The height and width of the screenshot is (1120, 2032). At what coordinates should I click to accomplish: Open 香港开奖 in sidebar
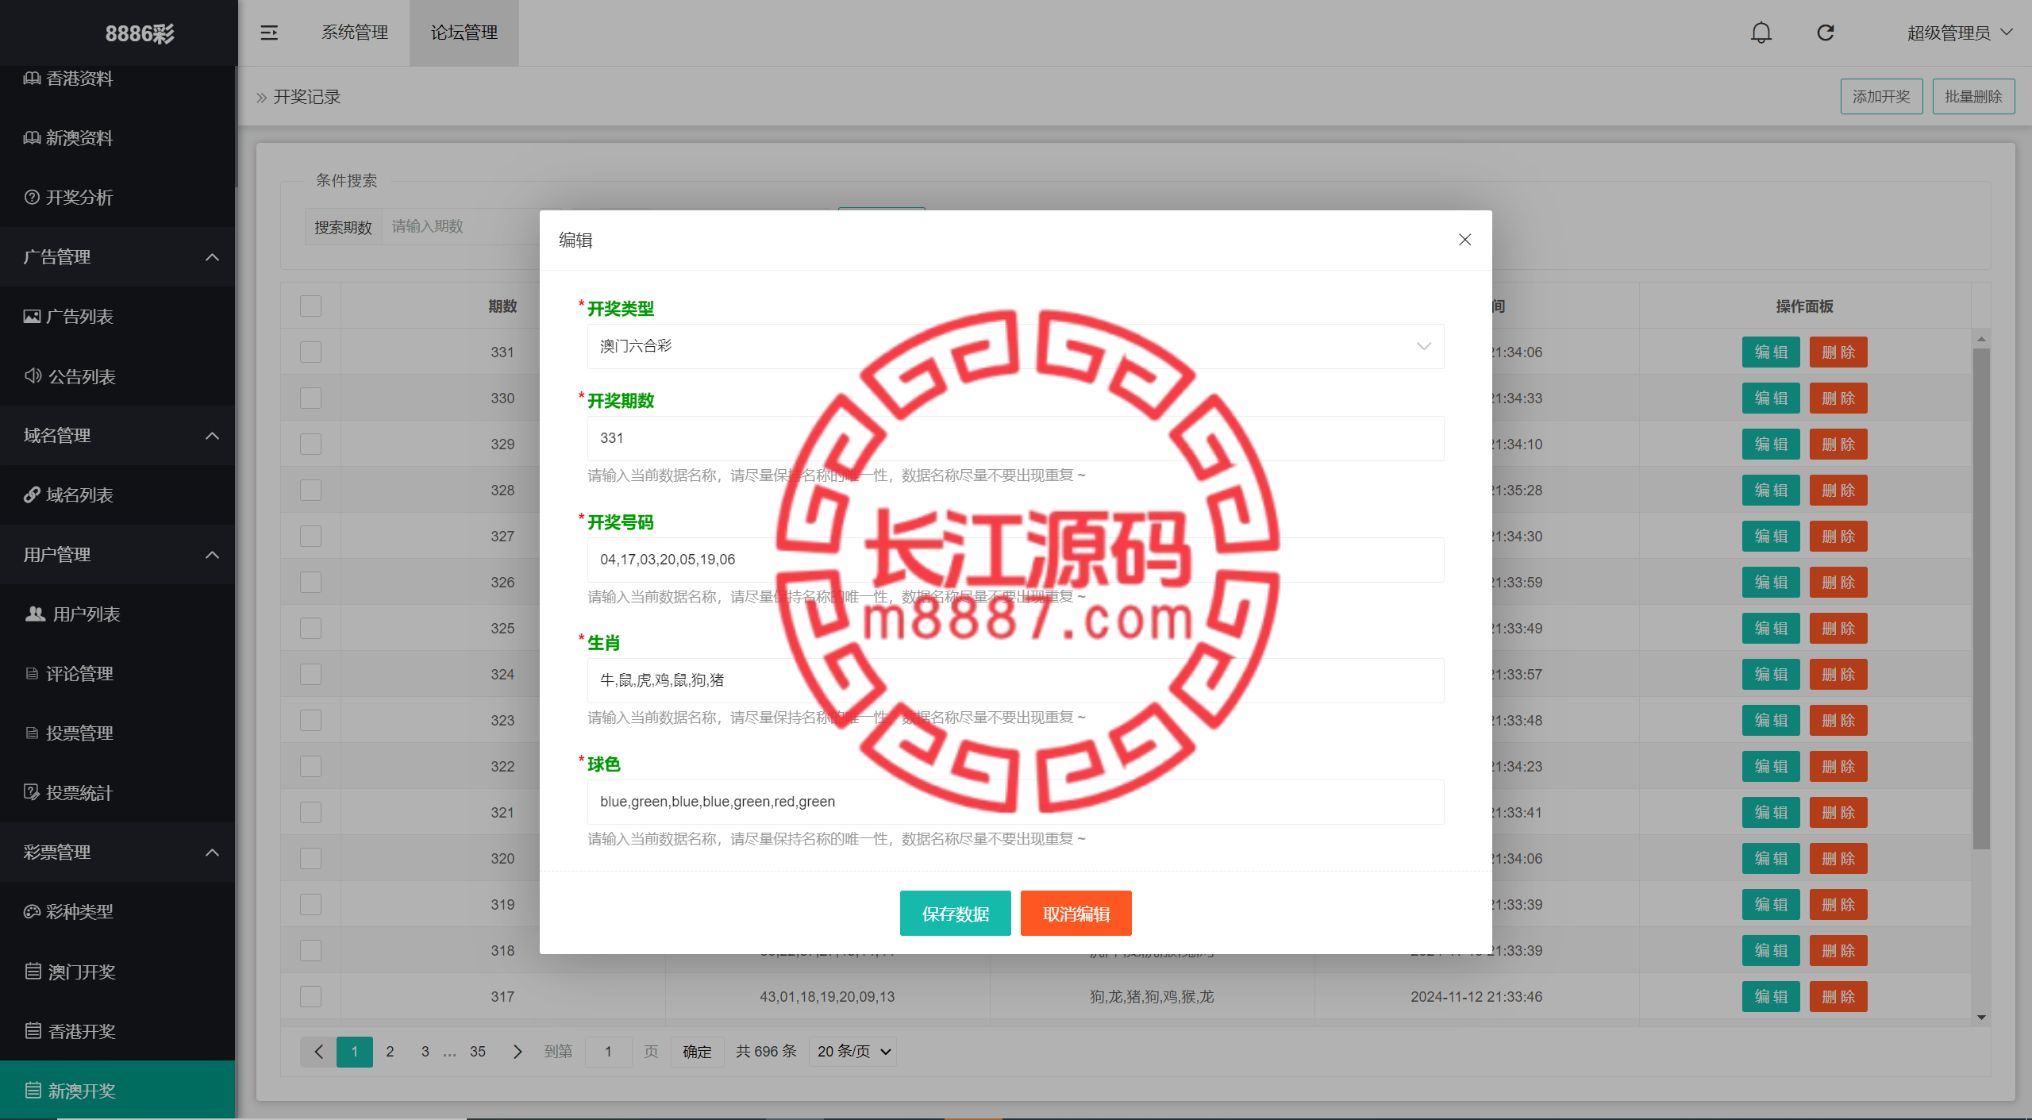click(x=117, y=1031)
